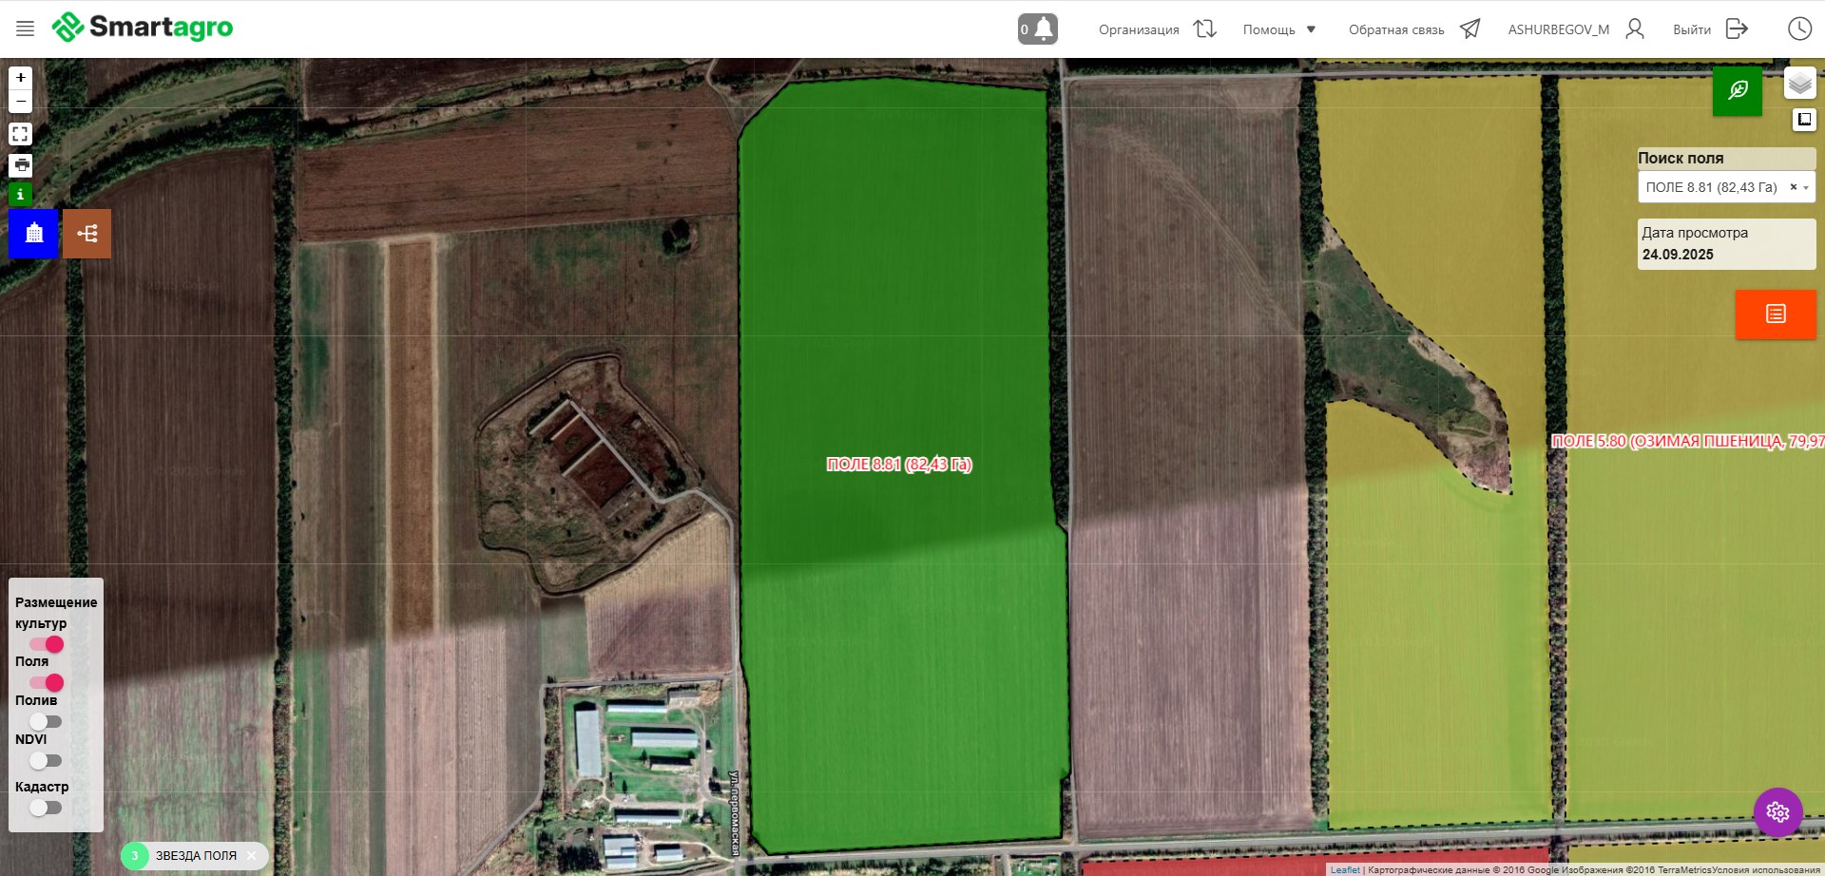The height and width of the screenshot is (876, 1825).
Task: Switch organization via Организация
Action: click(x=1157, y=29)
